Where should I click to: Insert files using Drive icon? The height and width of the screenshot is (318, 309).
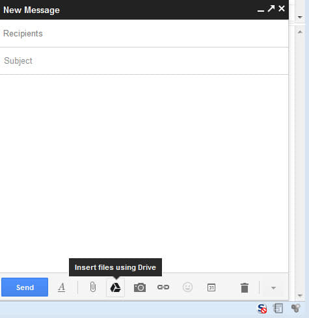click(x=115, y=287)
